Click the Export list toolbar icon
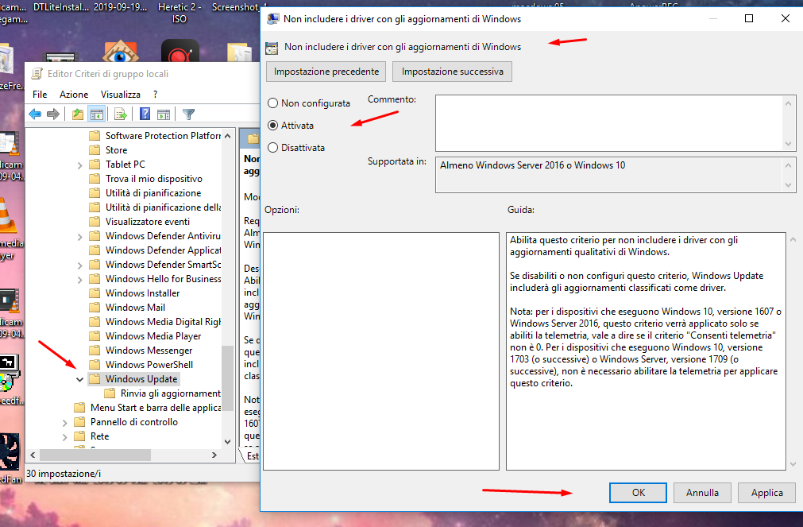The height and width of the screenshot is (527, 803). coord(121,114)
